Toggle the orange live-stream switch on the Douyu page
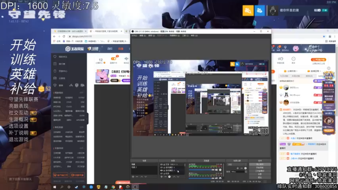338x190 pixels. pyautogui.click(x=113, y=59)
